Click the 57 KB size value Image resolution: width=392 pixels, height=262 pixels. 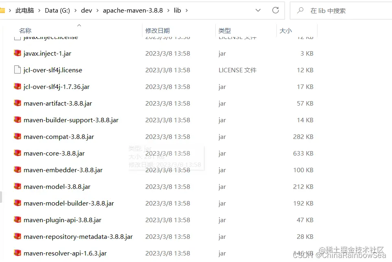tap(305, 104)
